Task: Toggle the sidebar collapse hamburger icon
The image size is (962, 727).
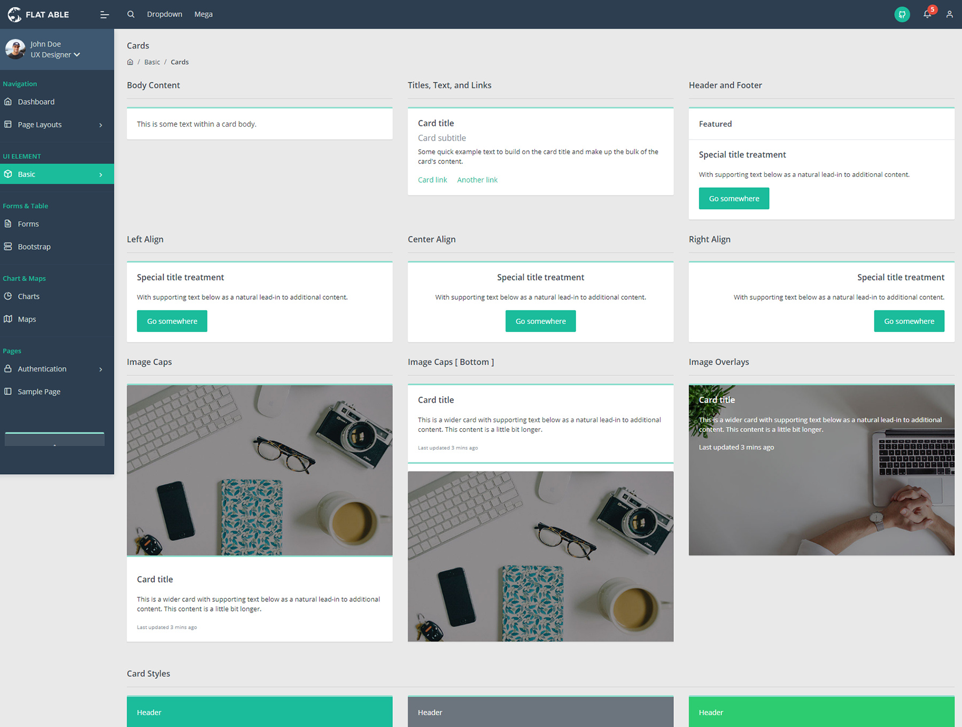Action: (x=104, y=14)
